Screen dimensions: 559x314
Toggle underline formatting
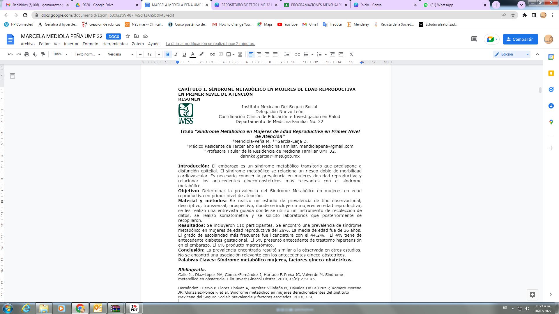coord(184,54)
